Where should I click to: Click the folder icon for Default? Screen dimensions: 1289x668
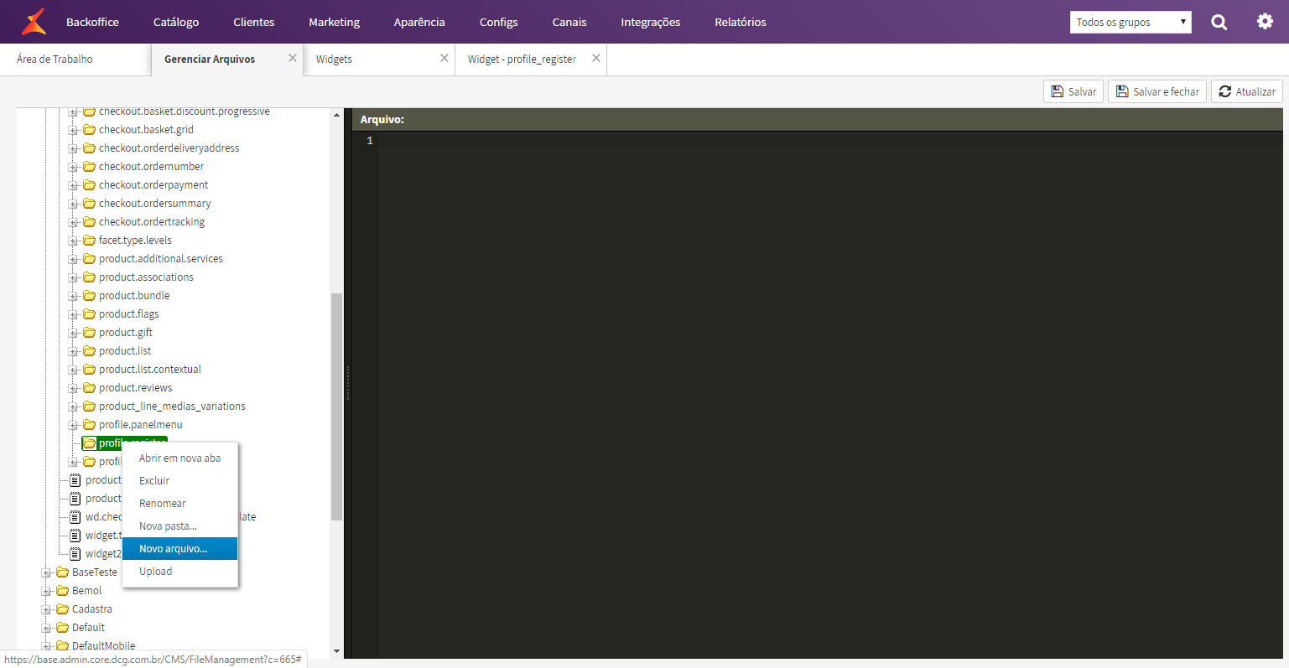(x=62, y=627)
